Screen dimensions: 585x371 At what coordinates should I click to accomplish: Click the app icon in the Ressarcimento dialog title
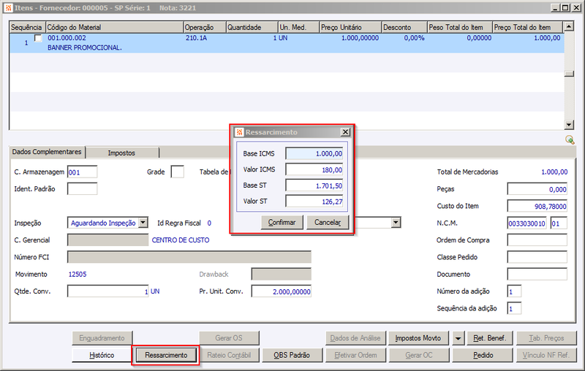point(240,132)
